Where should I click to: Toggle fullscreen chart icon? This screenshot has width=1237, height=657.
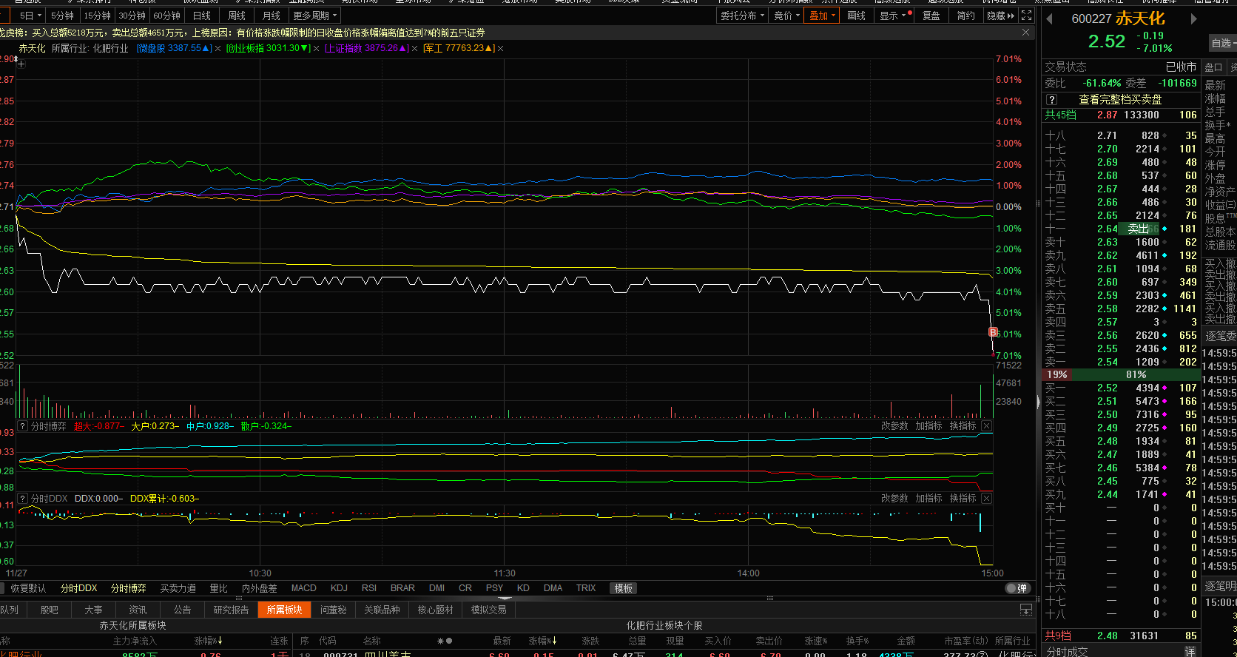[1026, 16]
